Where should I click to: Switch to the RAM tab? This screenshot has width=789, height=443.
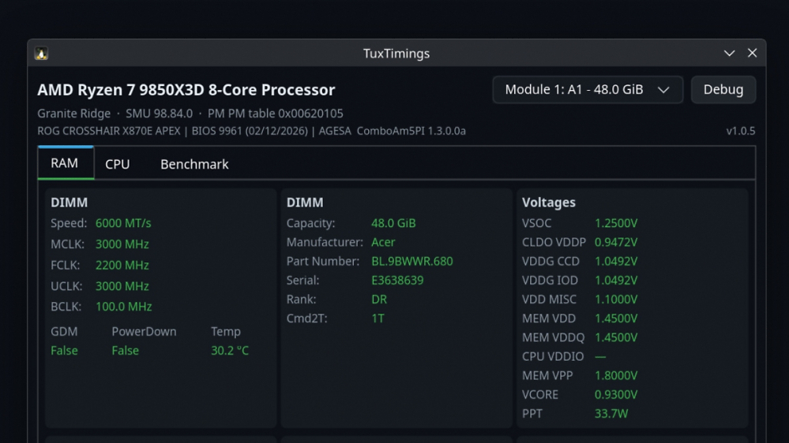tap(65, 163)
